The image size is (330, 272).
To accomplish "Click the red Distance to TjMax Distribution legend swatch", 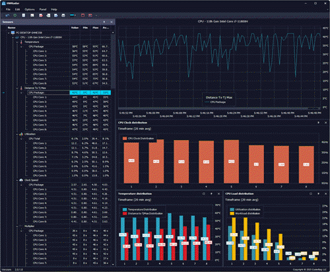I will coord(125,213).
